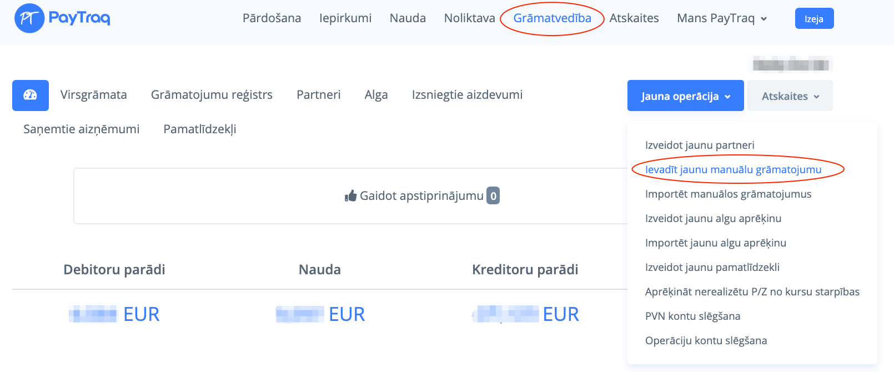The width and height of the screenshot is (894, 372).
Task: Open the Atskaites dropdown button
Action: coord(790,96)
